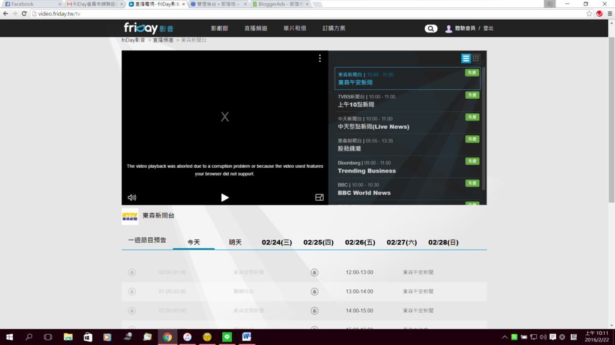Switch to the BloggerAds browser tab
The image size is (615, 345).
(280, 4)
